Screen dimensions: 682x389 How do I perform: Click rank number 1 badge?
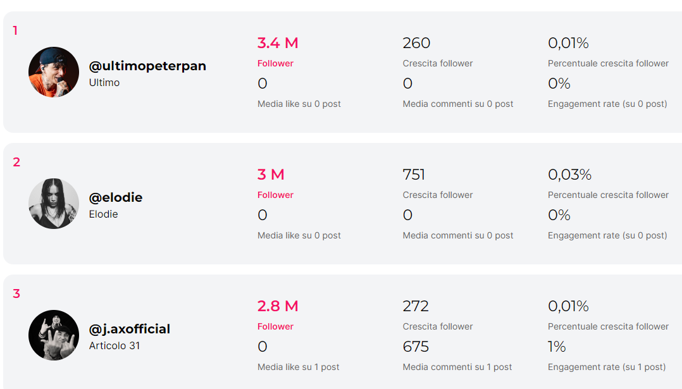(15, 31)
